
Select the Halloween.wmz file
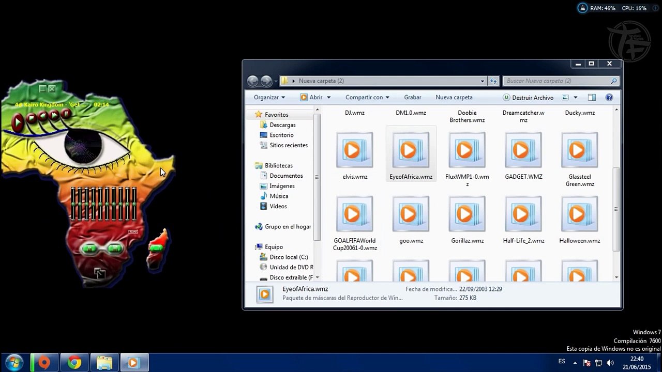click(x=580, y=220)
